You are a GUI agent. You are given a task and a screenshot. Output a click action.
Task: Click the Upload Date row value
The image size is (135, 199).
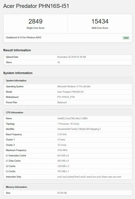[x=72, y=57]
